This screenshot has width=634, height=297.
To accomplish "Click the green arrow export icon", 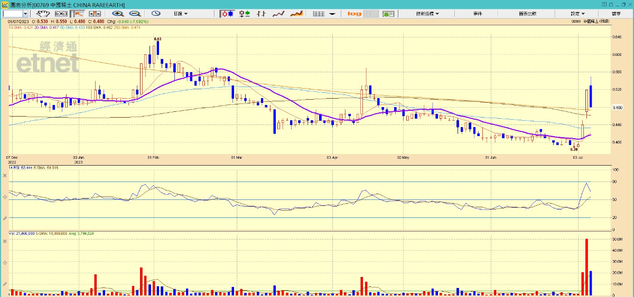I will point(389,13).
